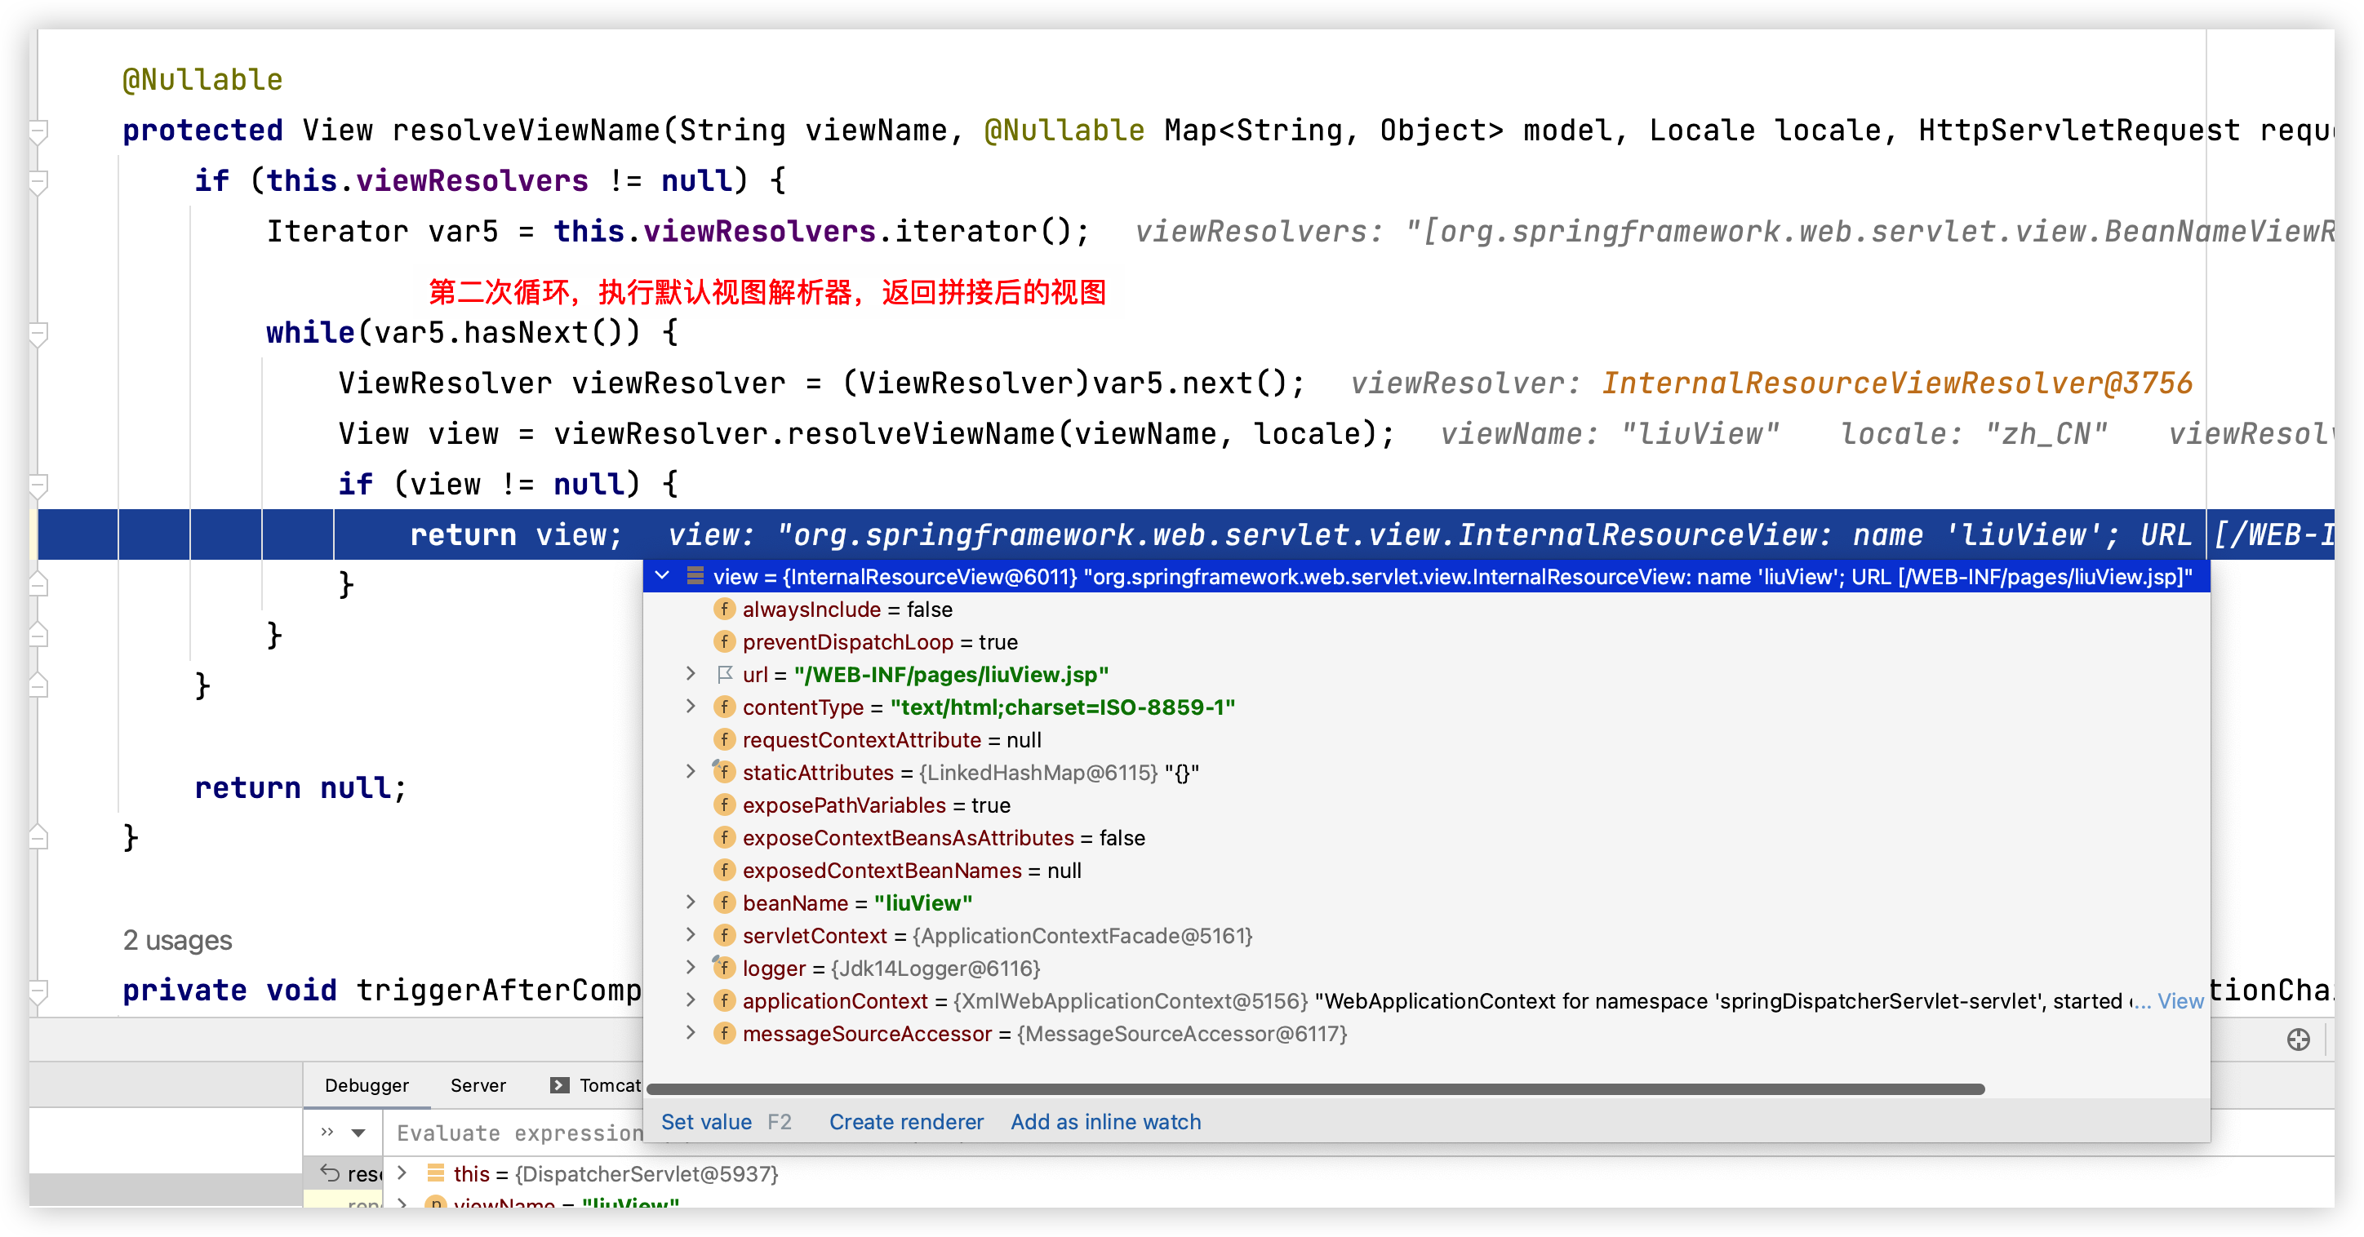Click the field icon beside requestContextAttribute

click(724, 739)
